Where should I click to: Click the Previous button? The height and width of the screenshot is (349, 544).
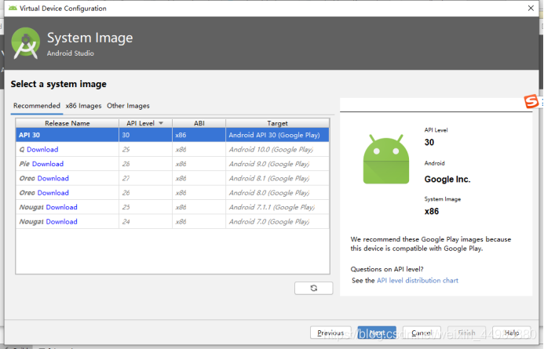tap(330, 333)
